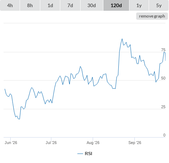Click the Jun '26 axis label

click(11, 143)
